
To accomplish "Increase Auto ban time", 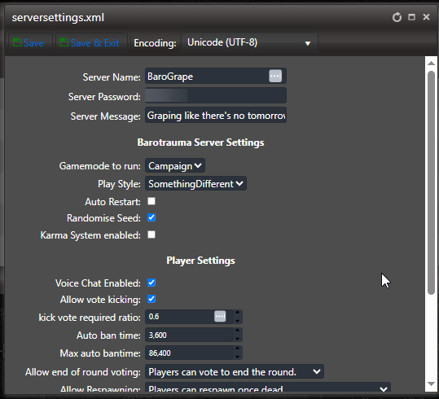I will coord(238,331).
